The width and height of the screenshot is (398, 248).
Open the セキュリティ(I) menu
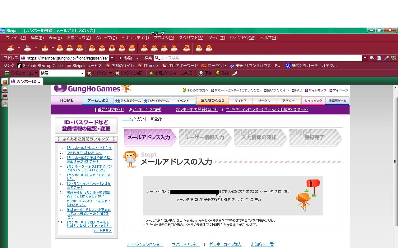[135, 38]
